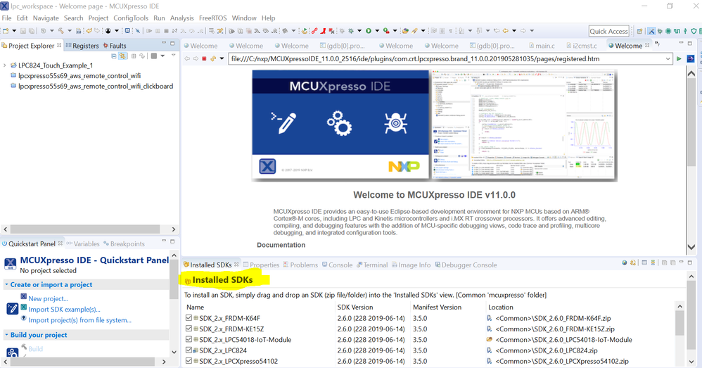Open the ConfigTools menu

(x=131, y=18)
